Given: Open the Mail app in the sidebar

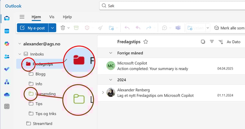Looking at the screenshot, I should [x=7, y=18].
